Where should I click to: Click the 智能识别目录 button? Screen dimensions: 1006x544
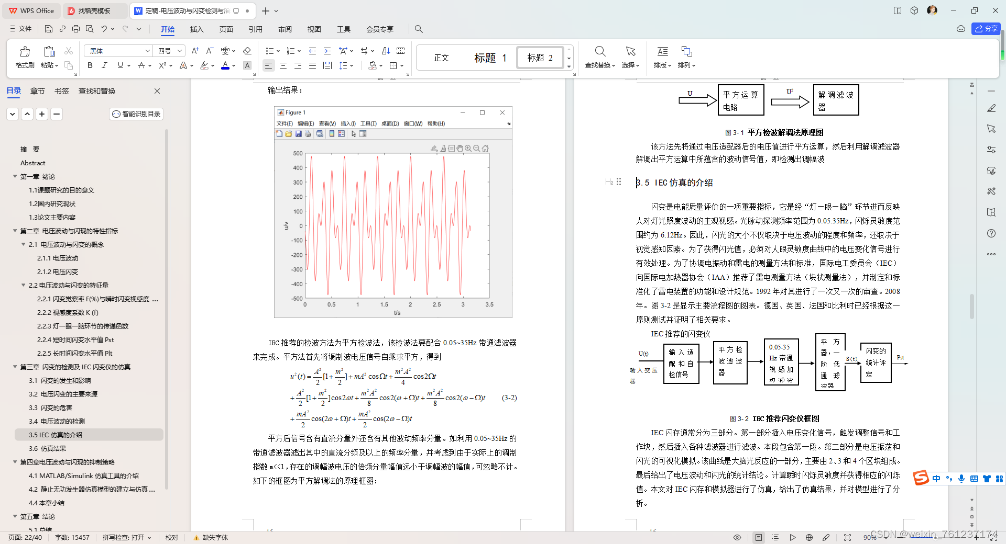point(136,114)
